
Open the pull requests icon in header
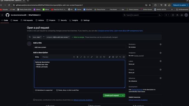[177, 15]
